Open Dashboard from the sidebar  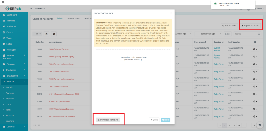pyautogui.click(x=12, y=15)
